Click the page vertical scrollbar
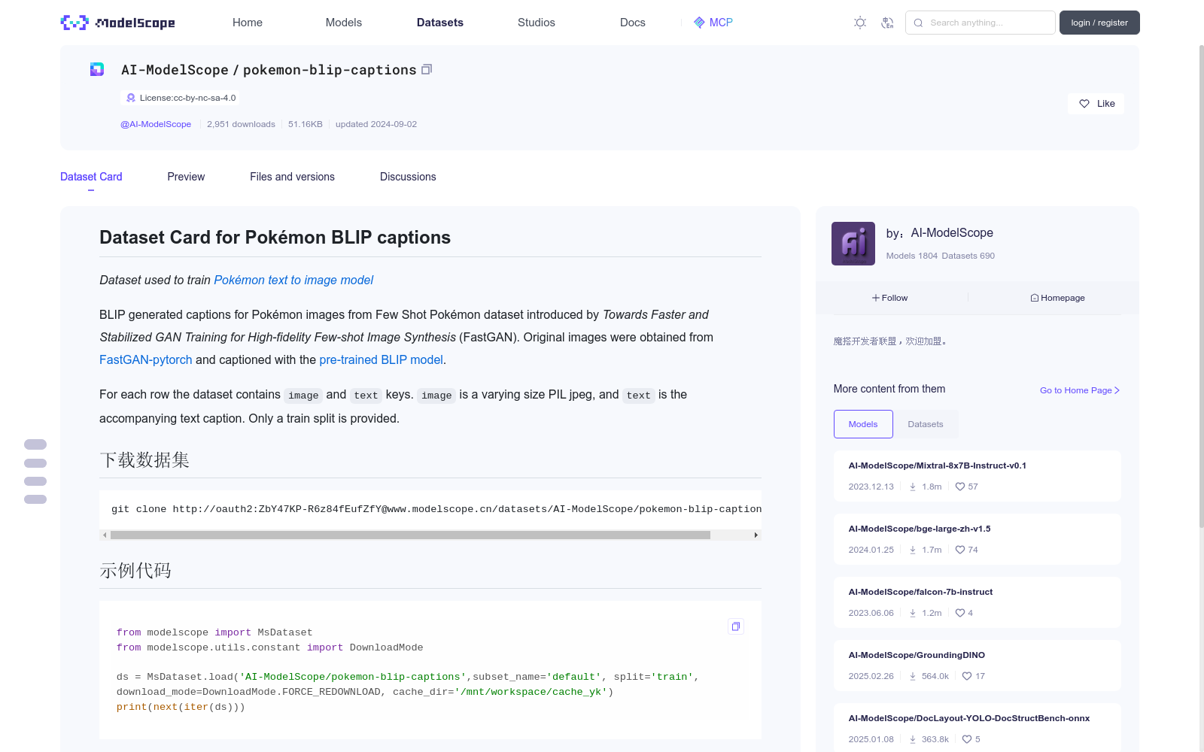The width and height of the screenshot is (1204, 752). click(x=1201, y=286)
